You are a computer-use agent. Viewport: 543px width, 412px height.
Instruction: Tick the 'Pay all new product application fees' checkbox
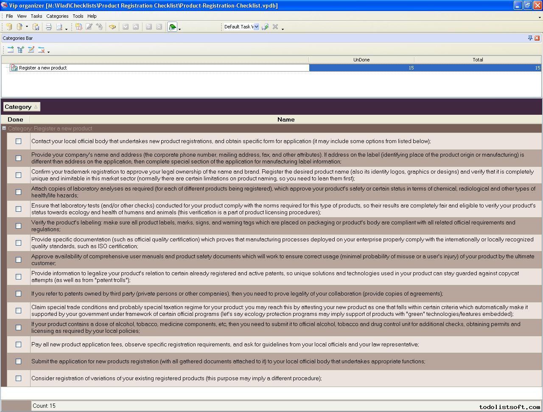(18, 345)
